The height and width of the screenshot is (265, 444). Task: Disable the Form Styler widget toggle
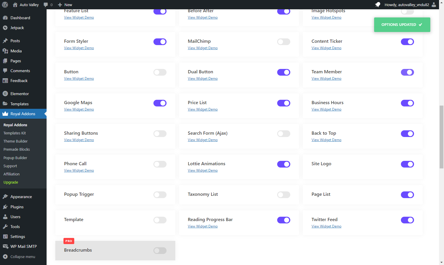point(160,42)
